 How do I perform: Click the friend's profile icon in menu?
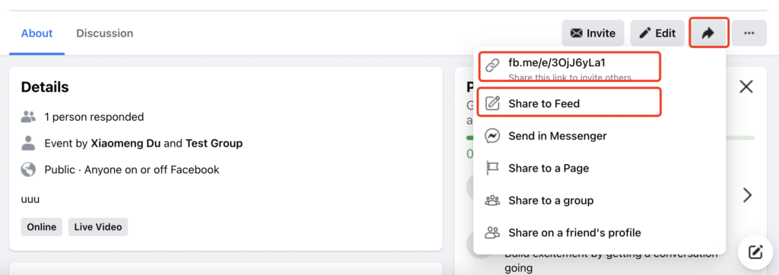(x=492, y=232)
